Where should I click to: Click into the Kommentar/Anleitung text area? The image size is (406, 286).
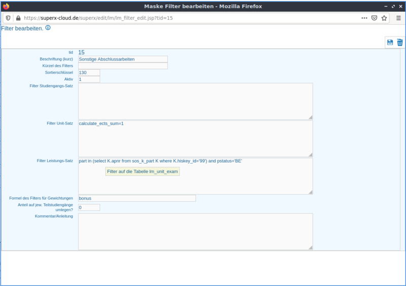tap(195, 232)
